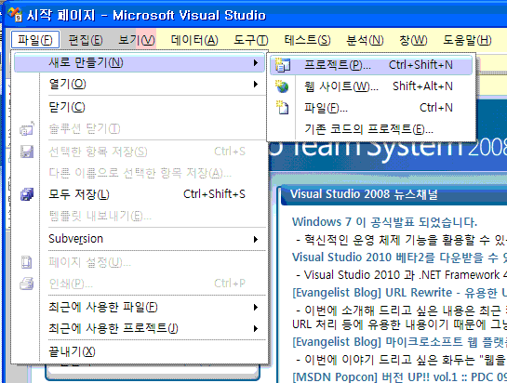The width and height of the screenshot is (507, 383).
Task: Open the 도움말(H) menu
Action: coord(467,40)
